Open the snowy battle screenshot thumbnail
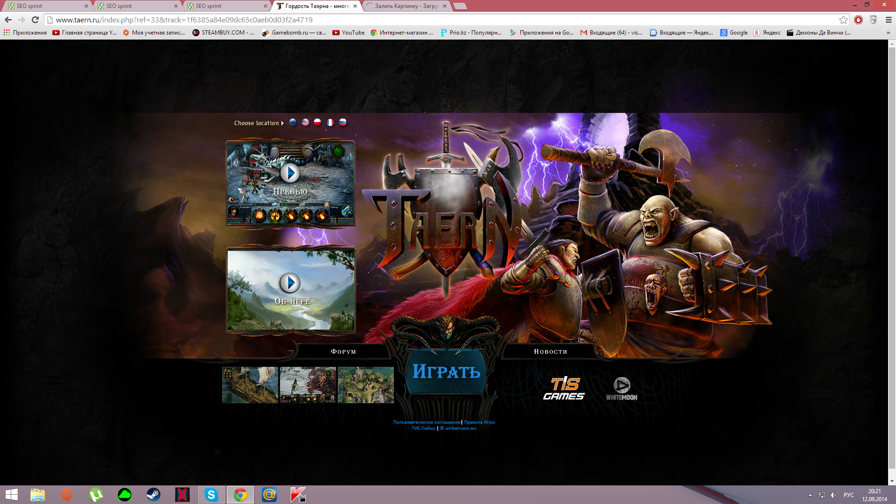 [x=308, y=385]
